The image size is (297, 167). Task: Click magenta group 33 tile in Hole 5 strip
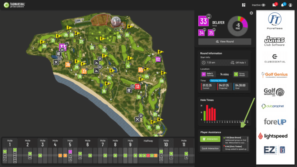click(x=70, y=152)
